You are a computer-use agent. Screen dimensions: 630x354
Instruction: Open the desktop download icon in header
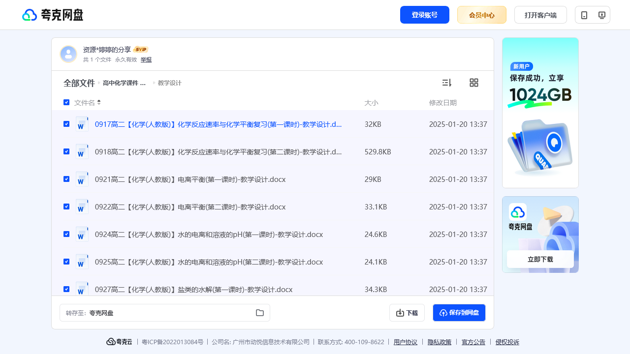601,15
